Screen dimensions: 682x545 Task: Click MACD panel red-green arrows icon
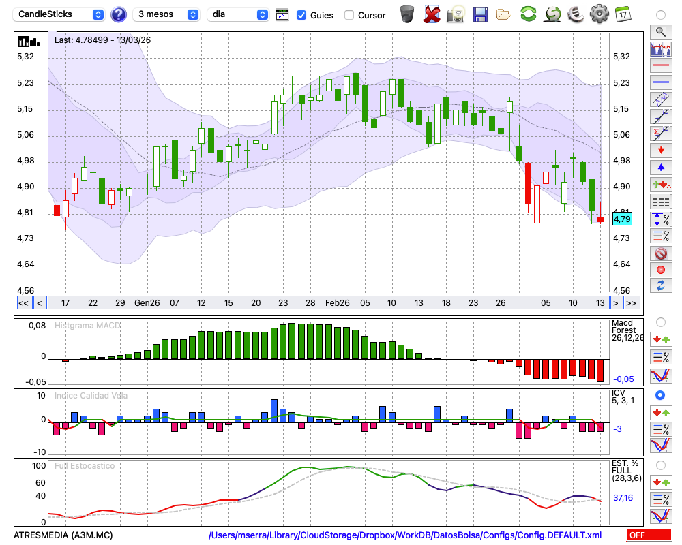point(661,339)
